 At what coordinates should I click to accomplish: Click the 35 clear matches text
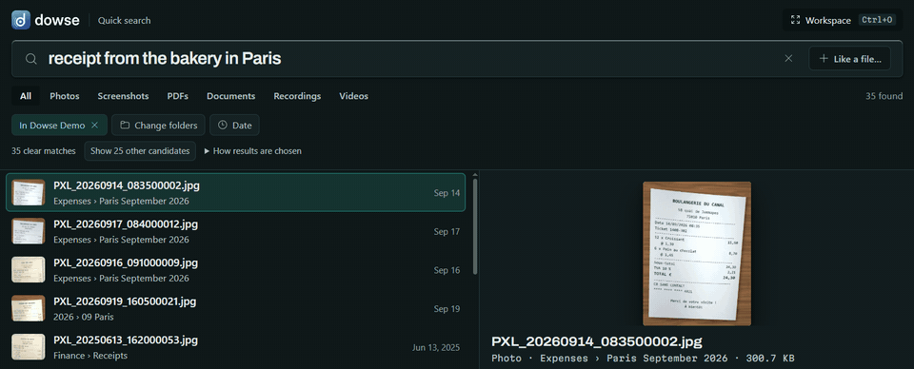click(x=44, y=151)
